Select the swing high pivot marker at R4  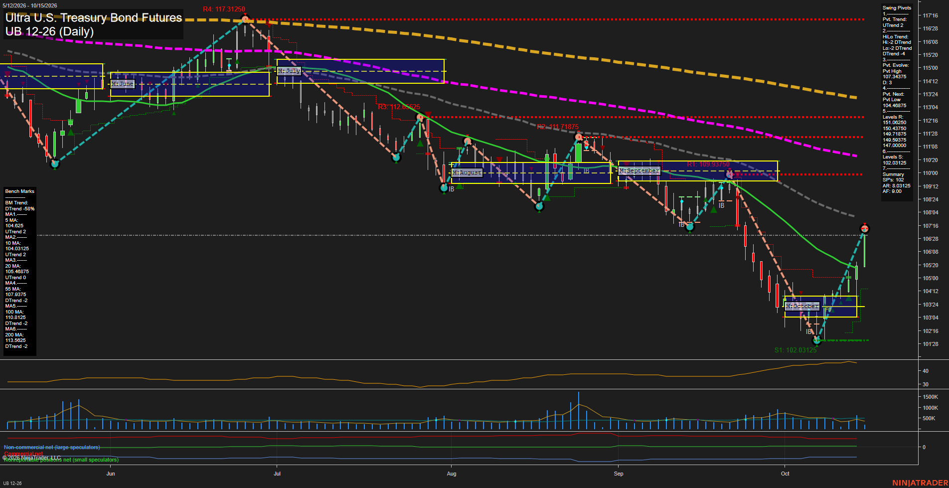point(245,19)
